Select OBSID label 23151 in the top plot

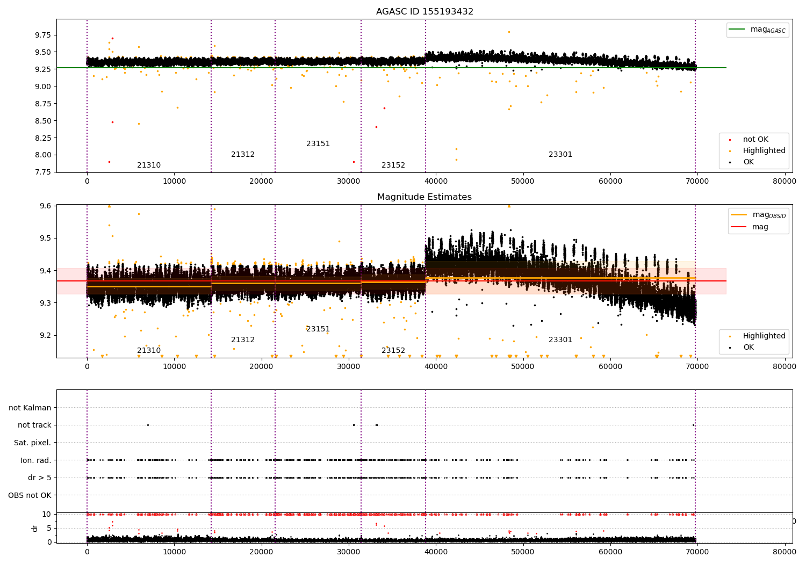[318, 144]
